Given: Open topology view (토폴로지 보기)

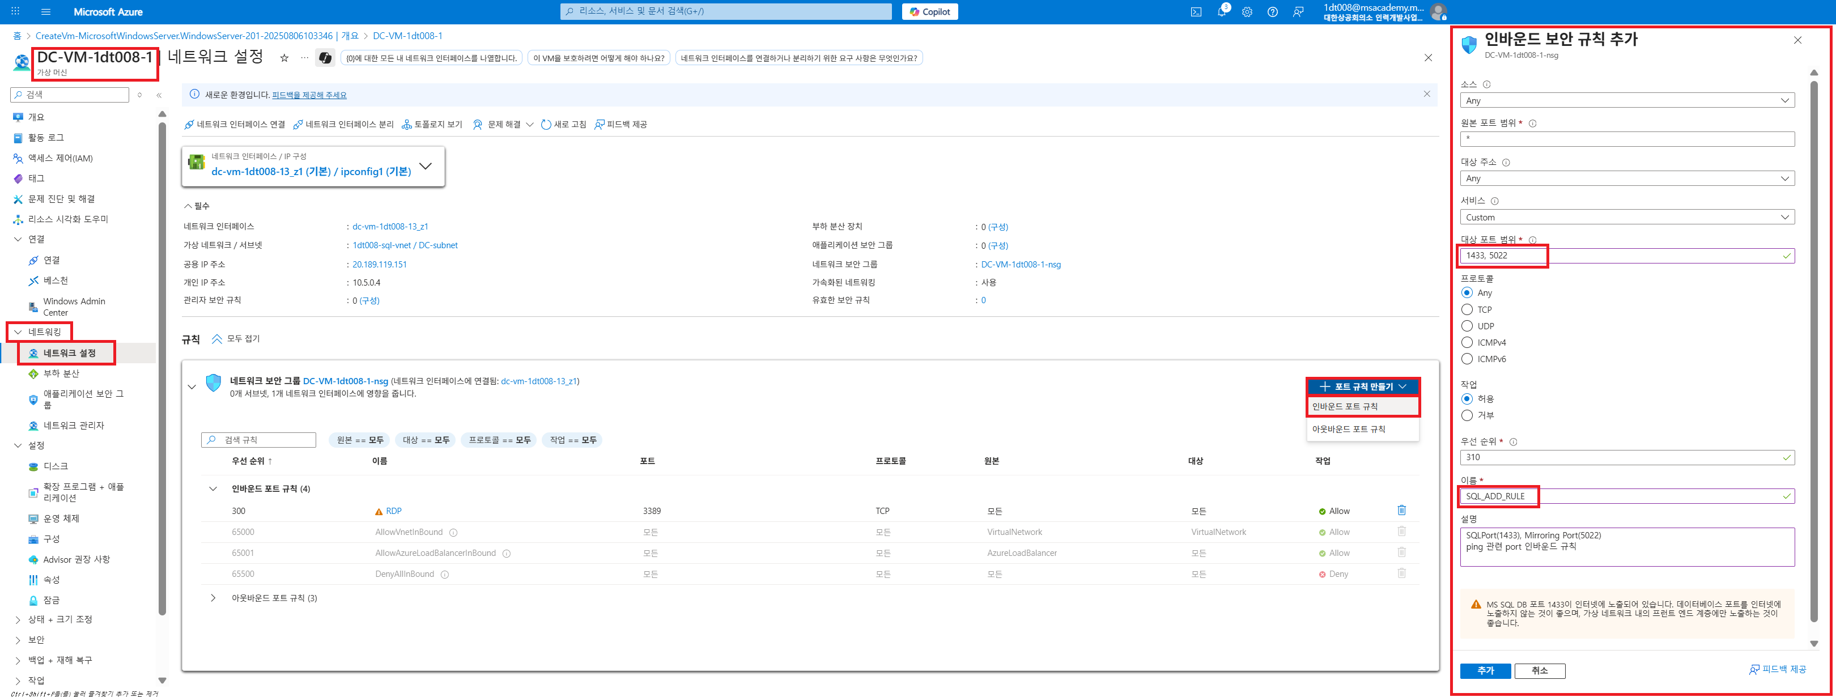Looking at the screenshot, I should coord(432,125).
